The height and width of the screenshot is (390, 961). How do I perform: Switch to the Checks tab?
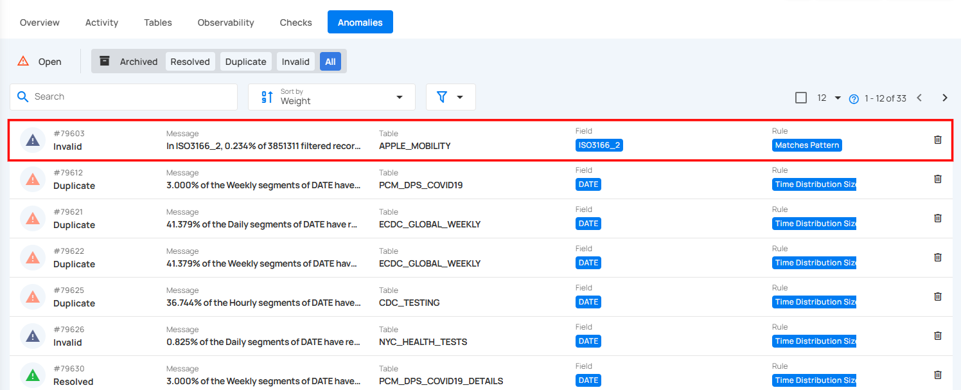coord(296,22)
